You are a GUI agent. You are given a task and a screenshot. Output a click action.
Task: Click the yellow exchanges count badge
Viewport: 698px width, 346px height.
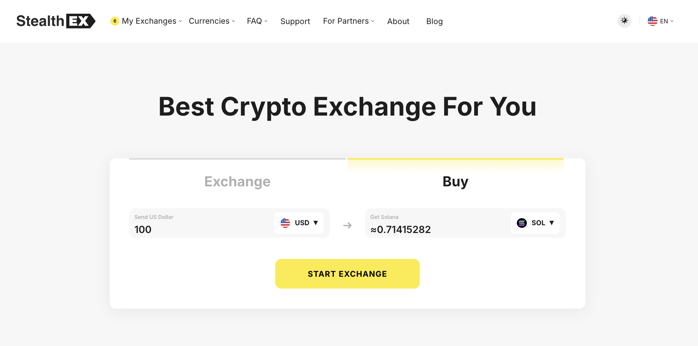[115, 21]
